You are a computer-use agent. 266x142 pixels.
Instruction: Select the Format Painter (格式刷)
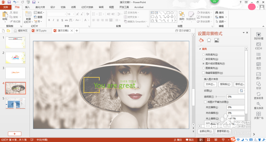click(x=15, y=22)
